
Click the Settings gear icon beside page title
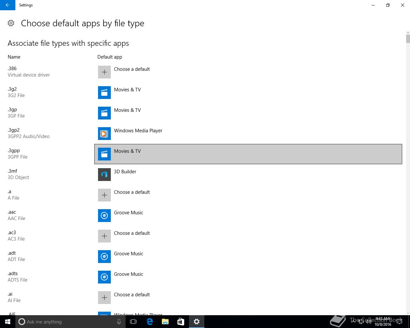click(x=11, y=23)
